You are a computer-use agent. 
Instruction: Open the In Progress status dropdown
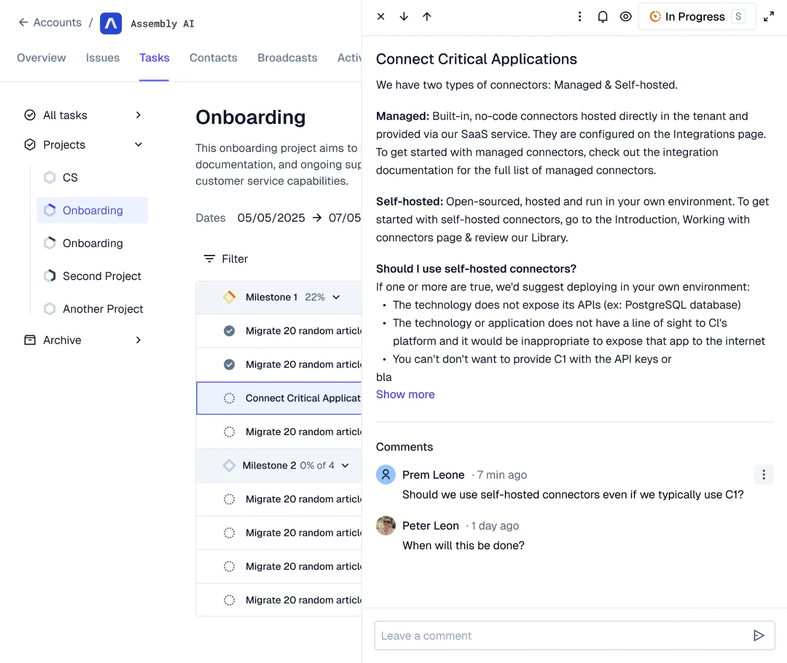[697, 17]
